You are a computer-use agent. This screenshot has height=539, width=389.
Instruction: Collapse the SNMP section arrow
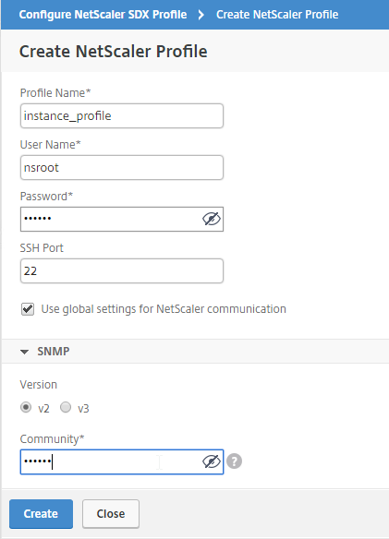(24, 352)
